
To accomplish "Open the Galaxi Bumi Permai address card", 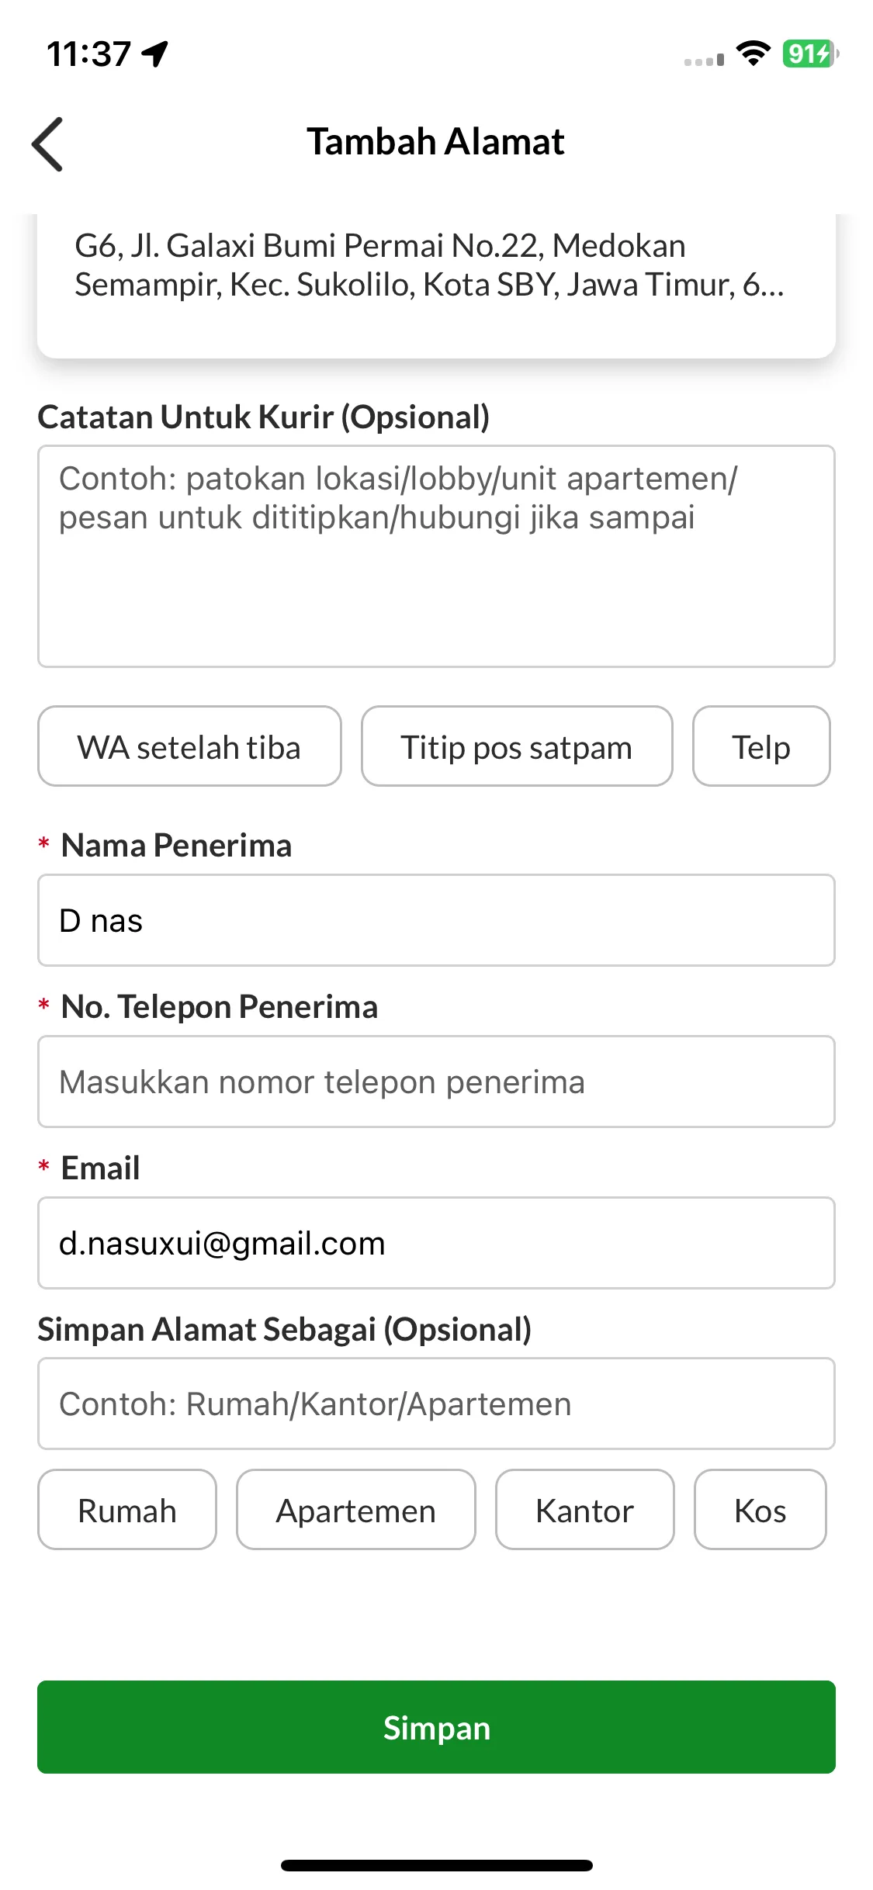I will click(x=436, y=285).
